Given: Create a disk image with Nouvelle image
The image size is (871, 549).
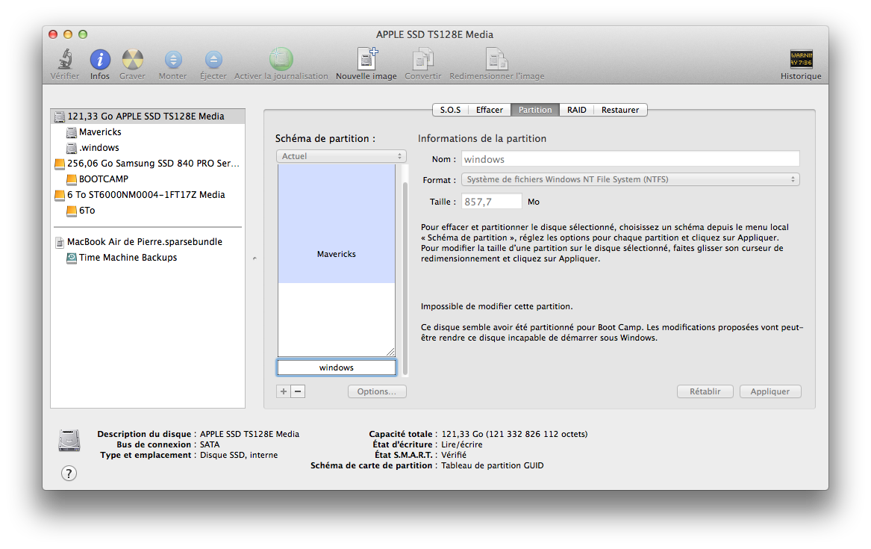Looking at the screenshot, I should click(366, 58).
